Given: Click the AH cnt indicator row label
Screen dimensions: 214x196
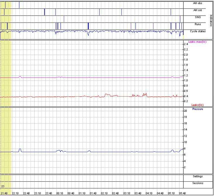Looking at the screenshot, I should point(198,10).
